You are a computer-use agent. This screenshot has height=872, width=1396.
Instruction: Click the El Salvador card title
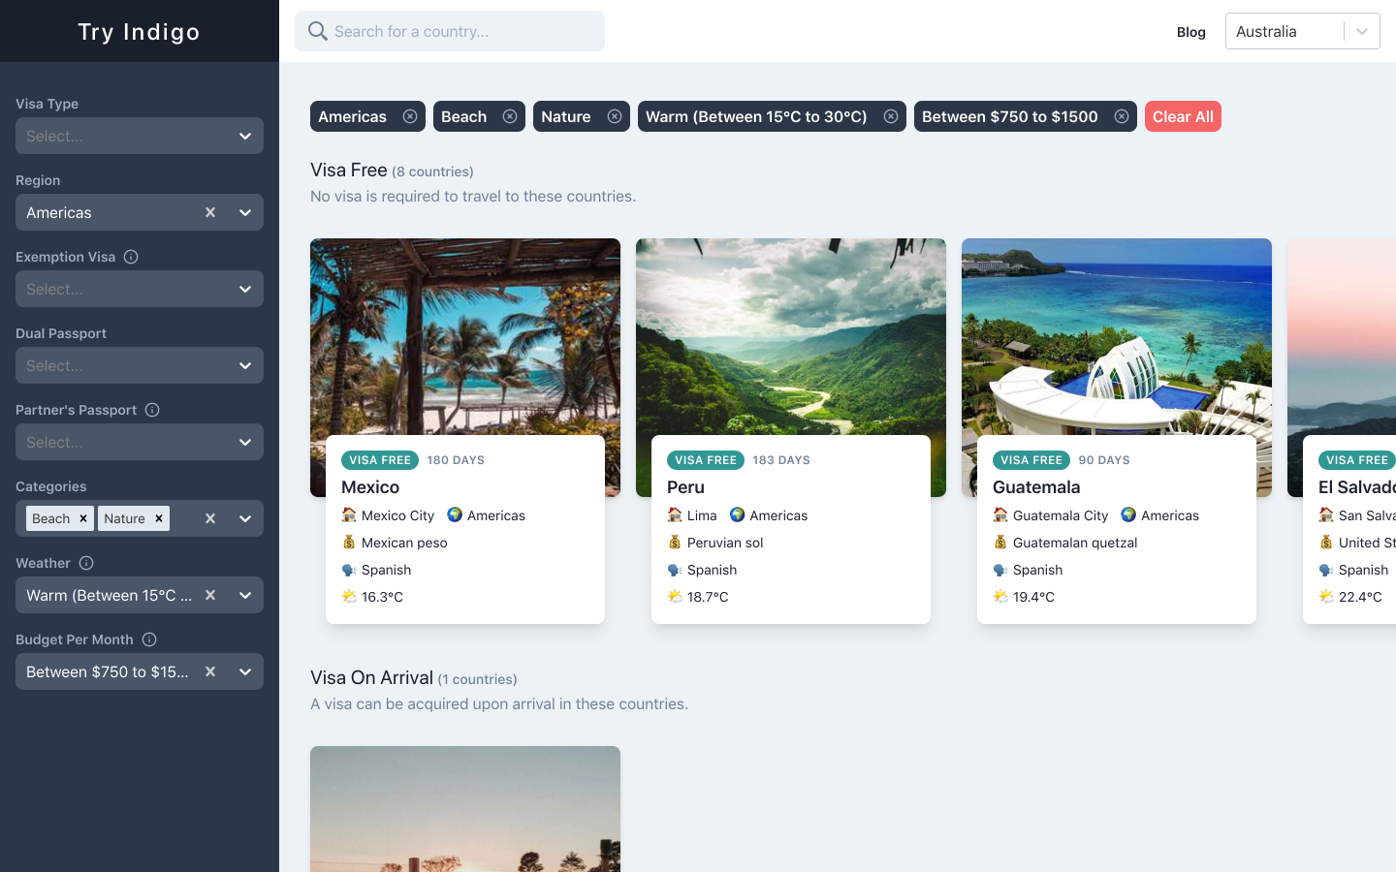coord(1357,487)
